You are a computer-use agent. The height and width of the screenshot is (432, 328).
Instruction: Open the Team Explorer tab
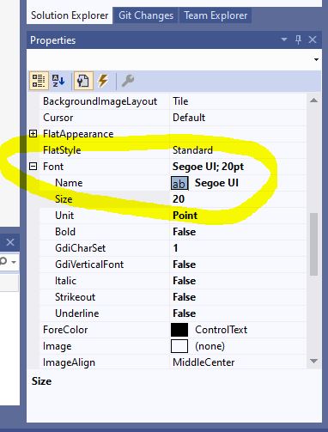[x=216, y=15]
